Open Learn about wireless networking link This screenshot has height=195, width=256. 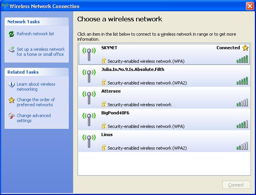pos(36,87)
